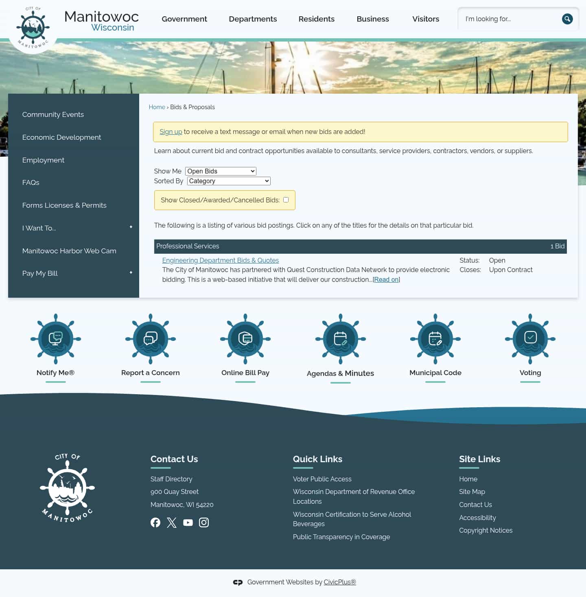Click the CivicPlus® footer link
The image size is (586, 597).
tap(339, 582)
